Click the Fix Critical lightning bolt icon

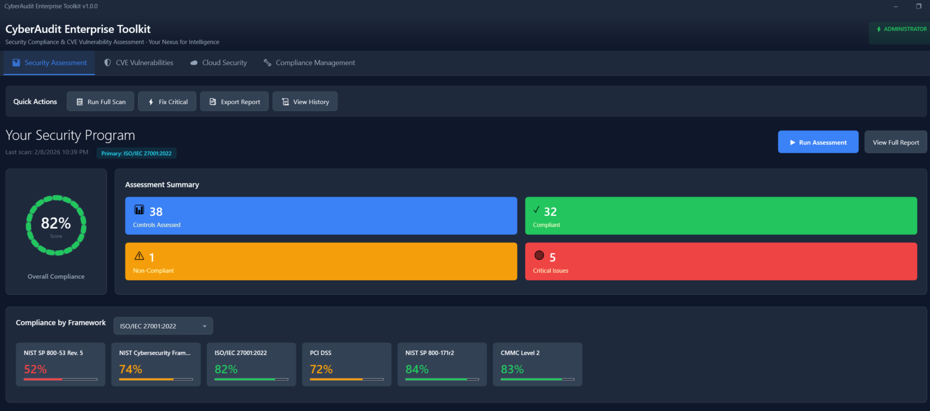coord(151,102)
